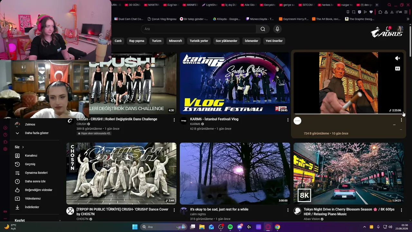Open options menu for KARM6 İstanbul Festivali video
This screenshot has width=412, height=232.
tap(288, 120)
